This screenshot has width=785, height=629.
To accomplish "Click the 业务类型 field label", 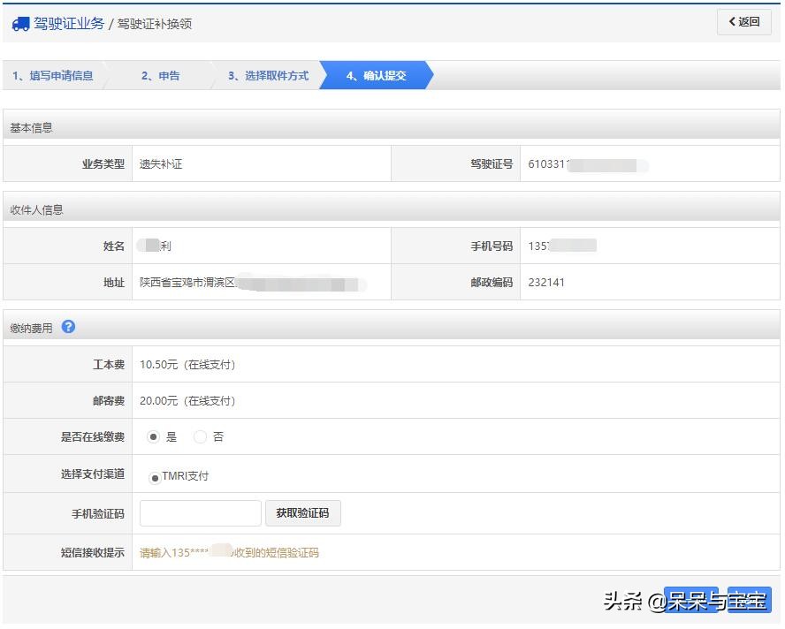I will 103,164.
